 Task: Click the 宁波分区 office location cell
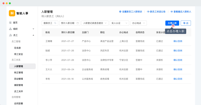(124, 60)
